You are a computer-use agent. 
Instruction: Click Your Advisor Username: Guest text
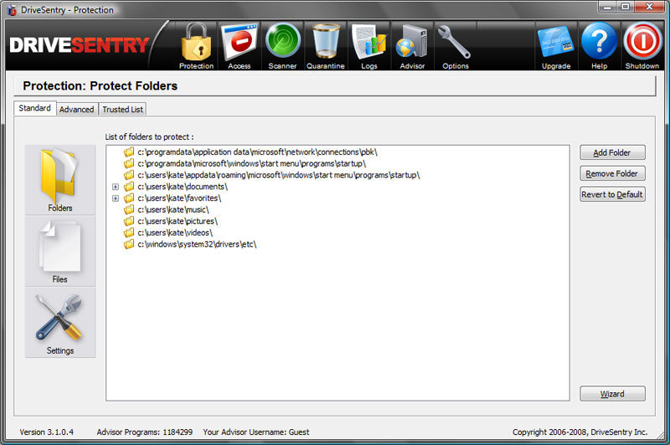click(x=256, y=432)
